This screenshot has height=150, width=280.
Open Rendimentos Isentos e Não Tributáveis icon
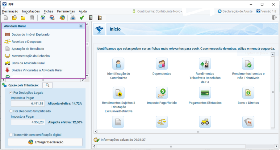point(248,63)
